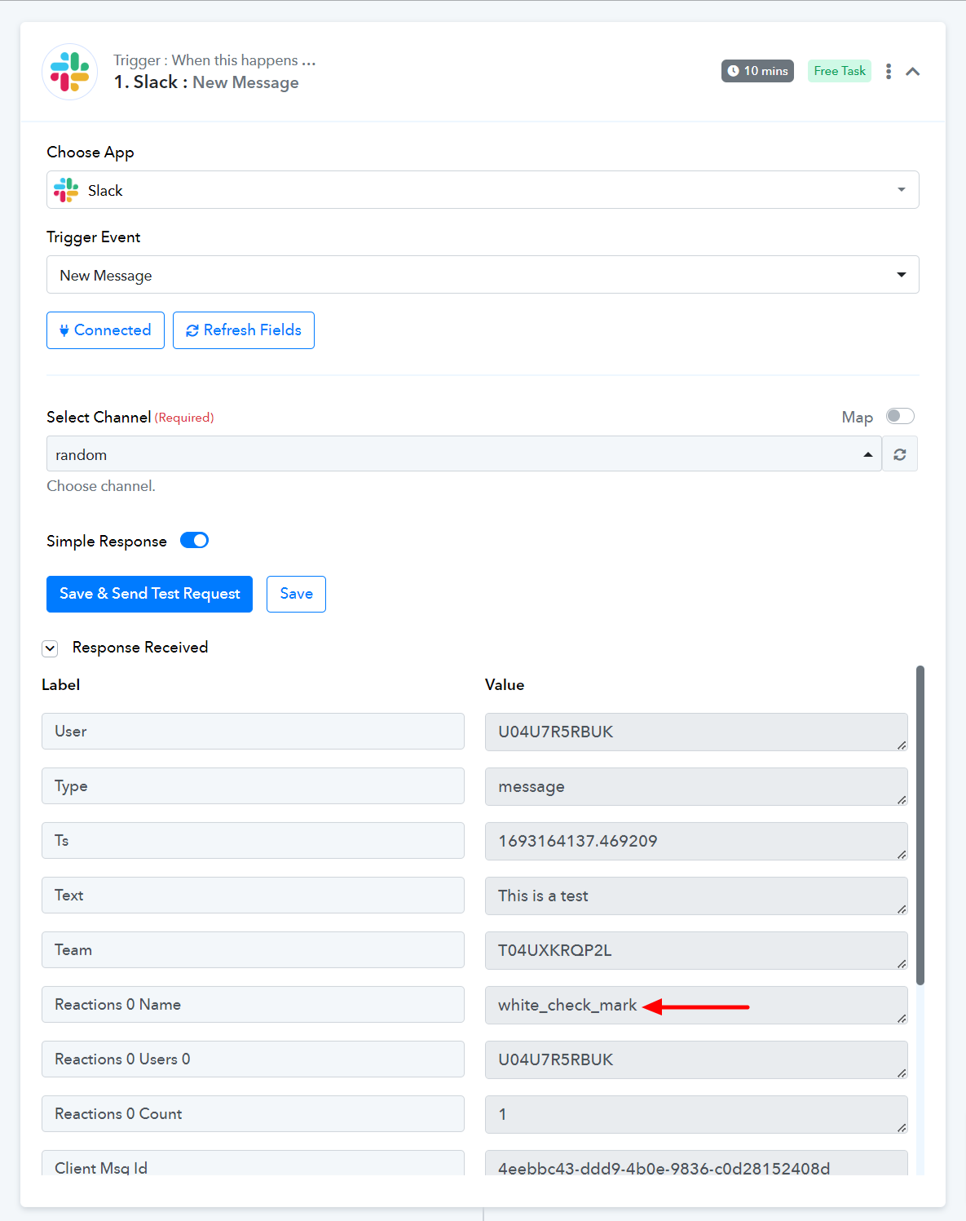Click the Slack logo in the trigger header
The width and height of the screenshot is (966, 1221).
[x=70, y=72]
